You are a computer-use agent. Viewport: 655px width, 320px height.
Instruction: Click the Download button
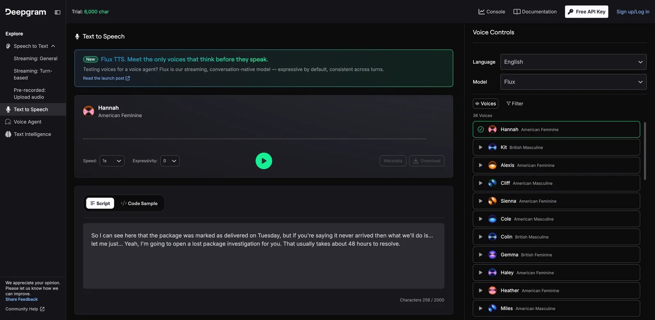[x=427, y=161]
